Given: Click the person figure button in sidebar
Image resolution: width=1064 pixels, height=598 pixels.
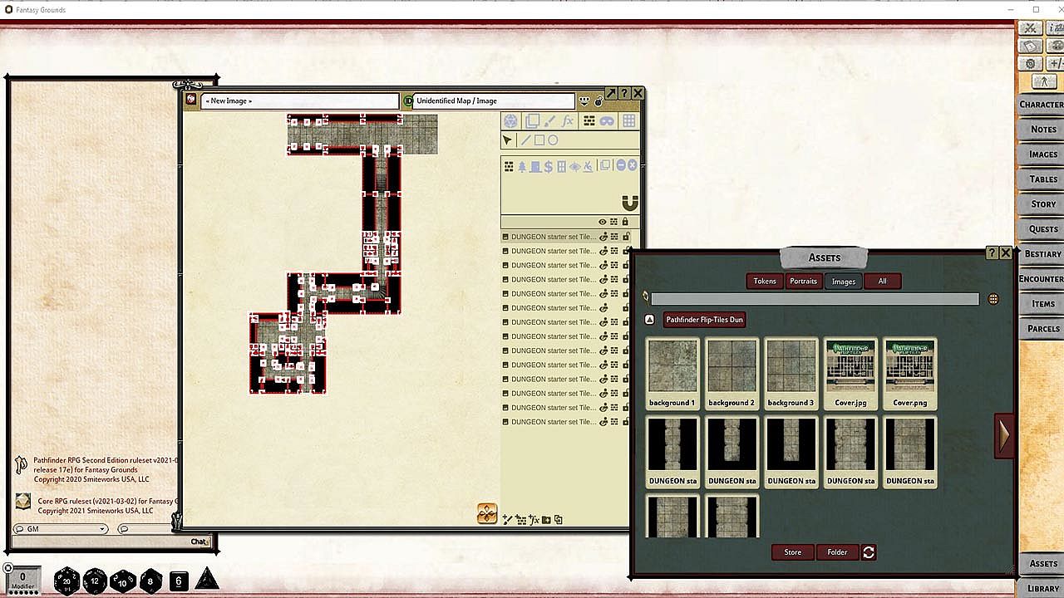Looking at the screenshot, I should [1043, 82].
